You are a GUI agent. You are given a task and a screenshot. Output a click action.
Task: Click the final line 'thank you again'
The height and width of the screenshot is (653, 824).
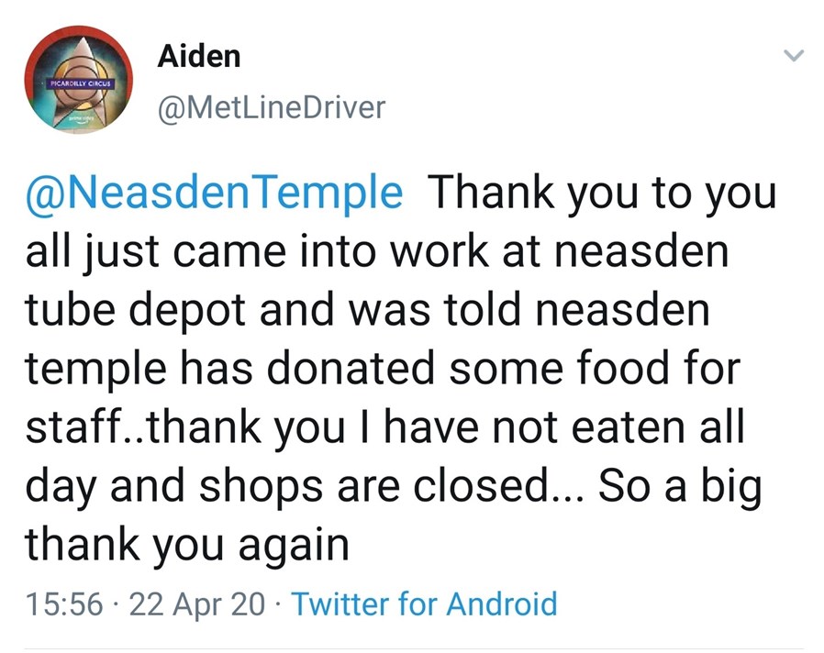tap(187, 546)
